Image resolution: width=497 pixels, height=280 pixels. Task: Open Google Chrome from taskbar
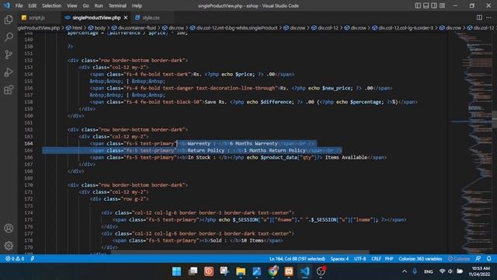click(x=273, y=271)
